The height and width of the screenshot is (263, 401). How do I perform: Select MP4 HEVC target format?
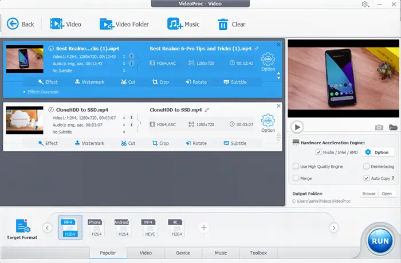pyautogui.click(x=150, y=227)
